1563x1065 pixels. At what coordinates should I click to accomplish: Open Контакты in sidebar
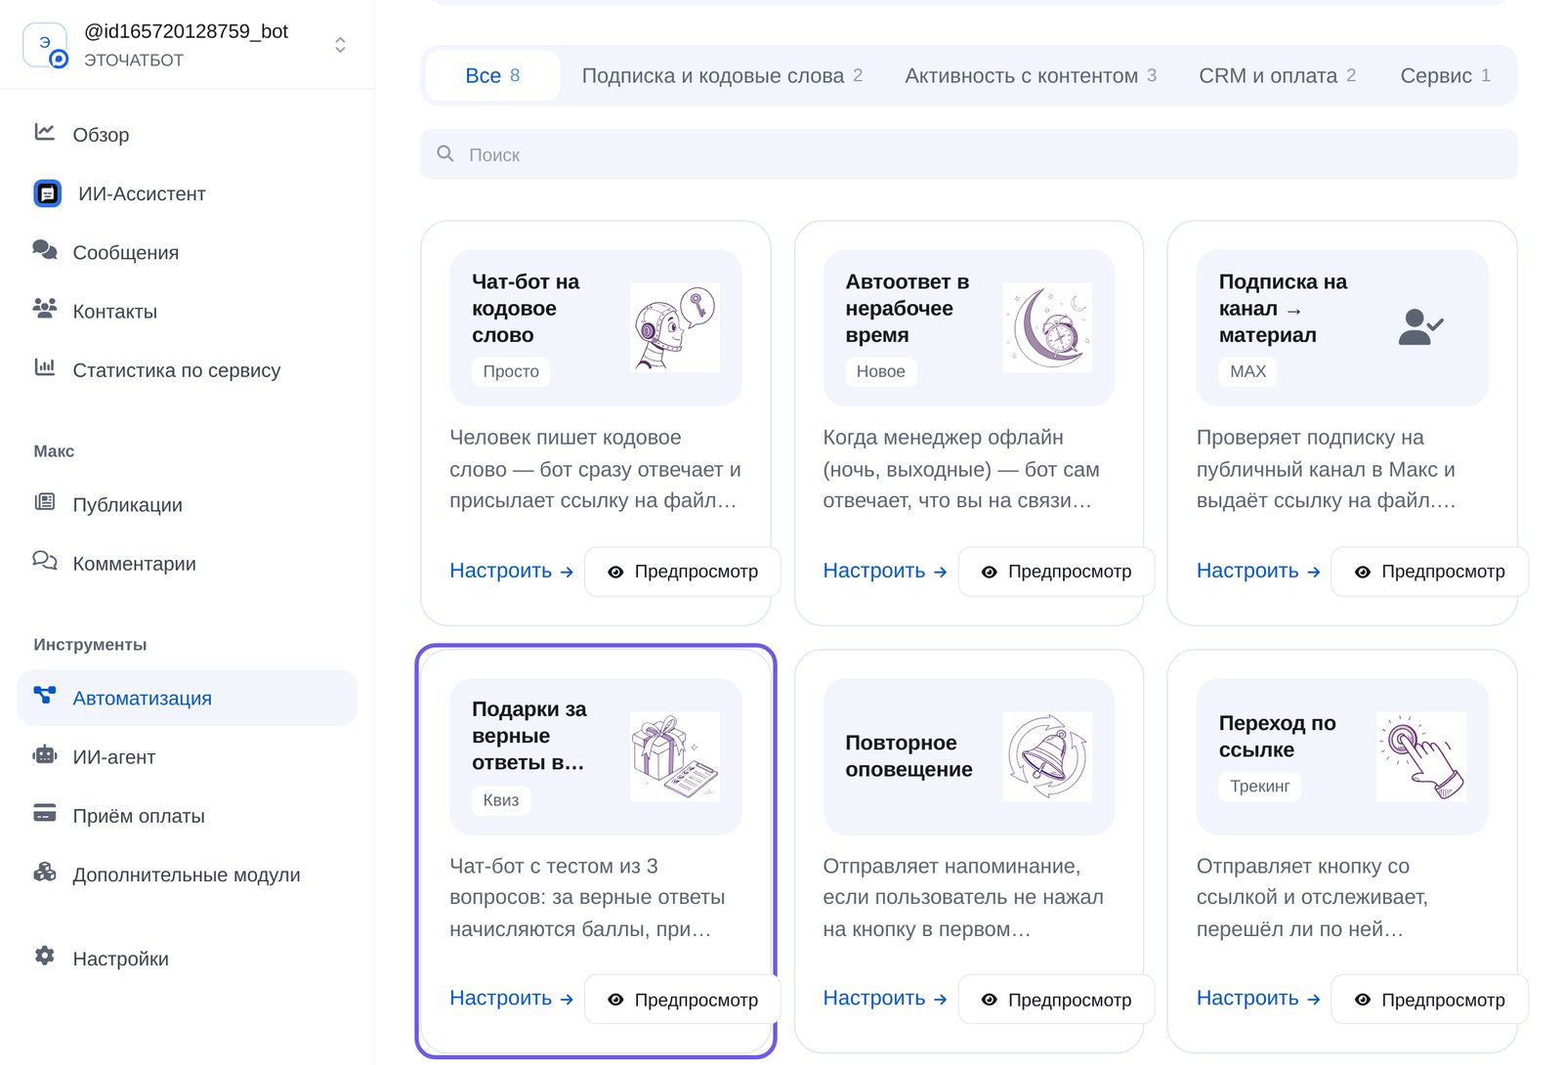click(187, 311)
